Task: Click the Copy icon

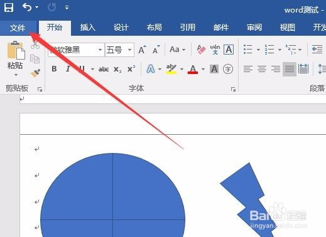Action: (35, 59)
